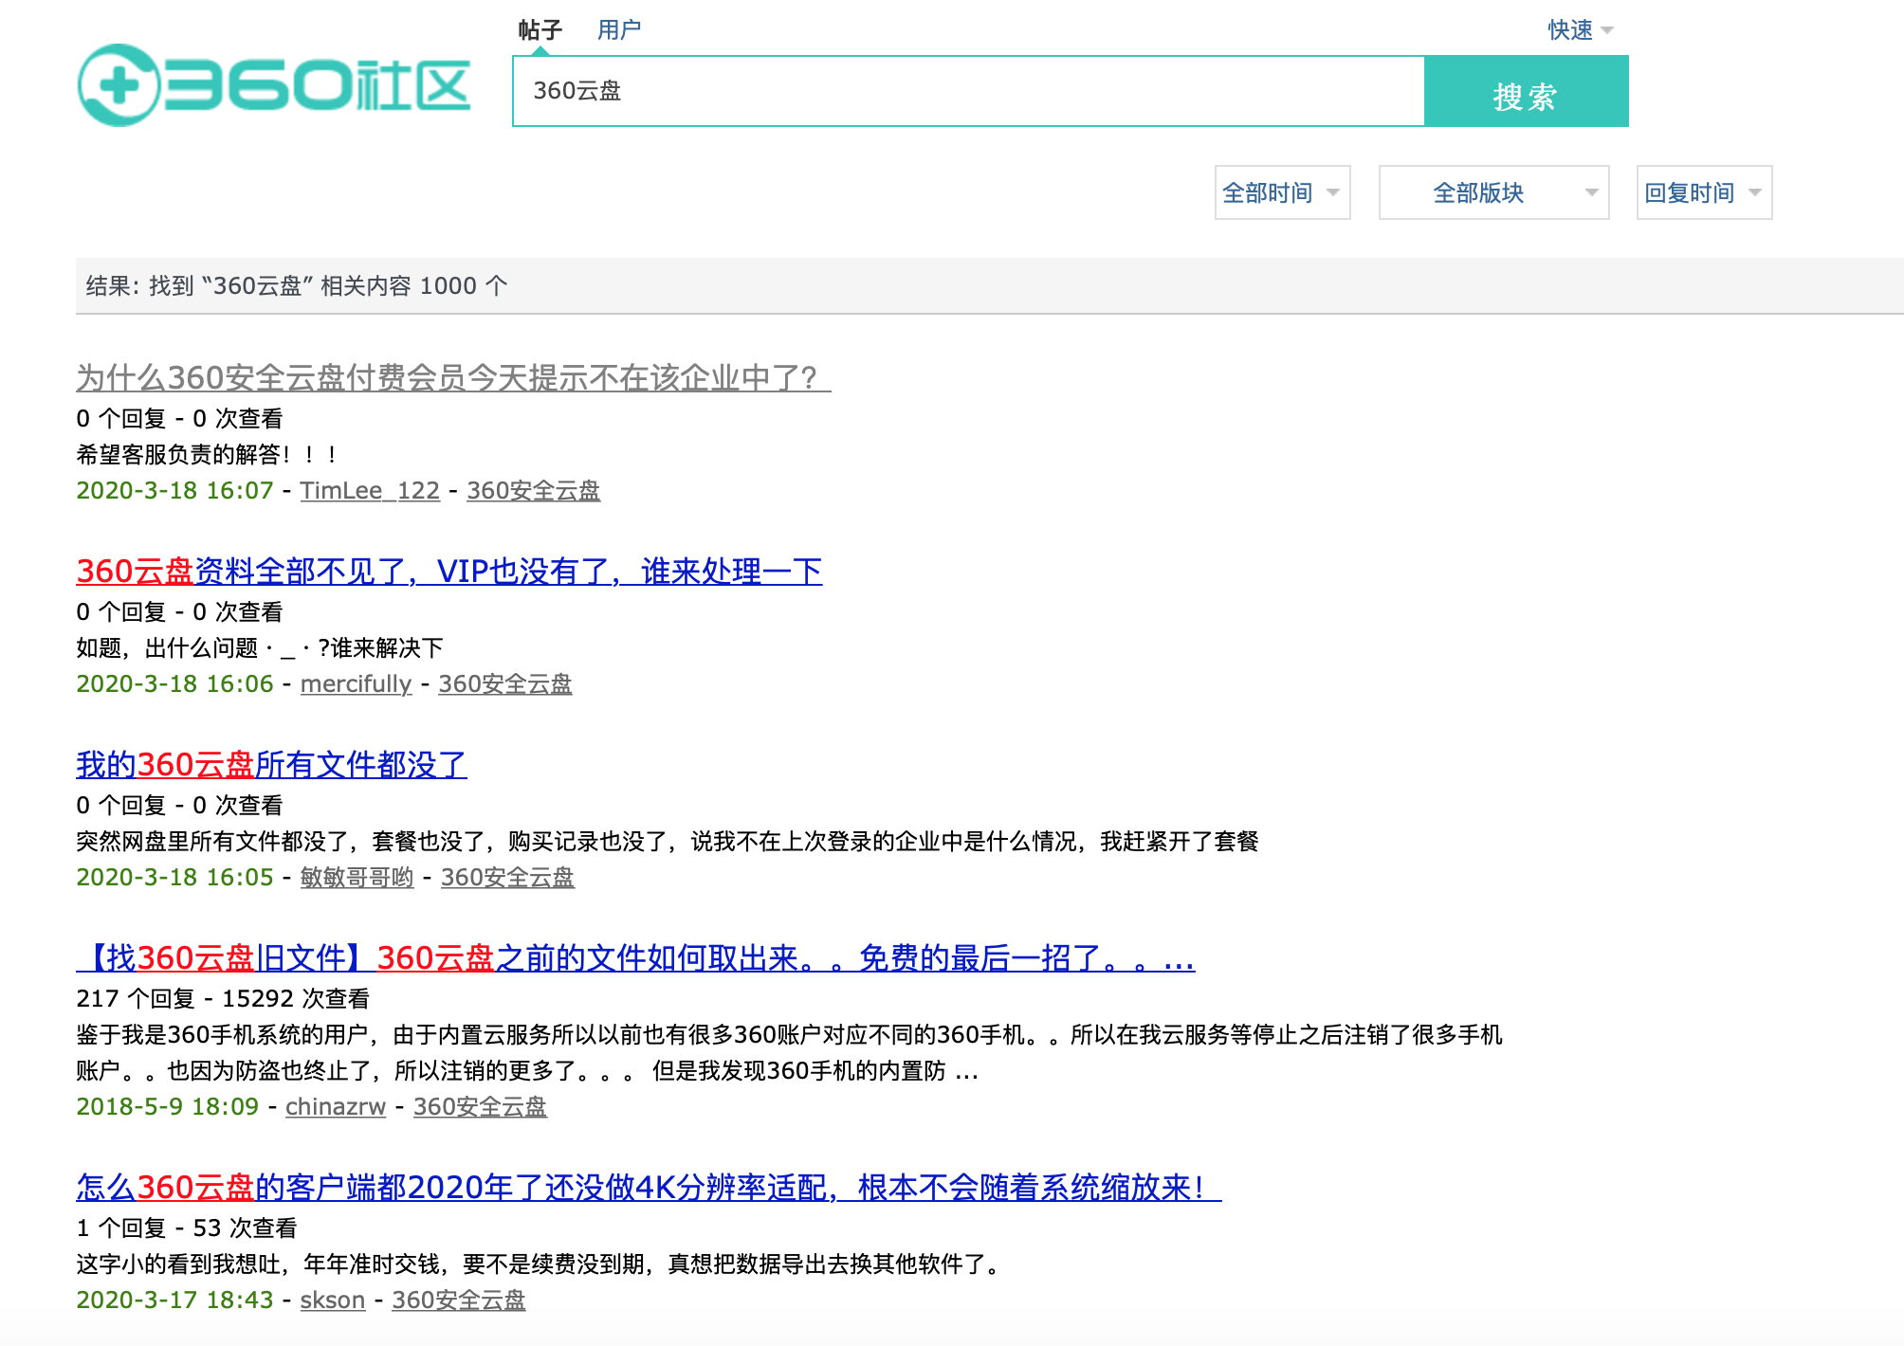
Task: Click result count text 相关内容 1000 个
Action: (413, 285)
